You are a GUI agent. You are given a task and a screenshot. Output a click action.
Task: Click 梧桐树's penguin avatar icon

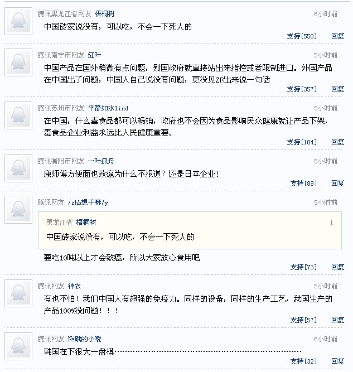pos(18,21)
